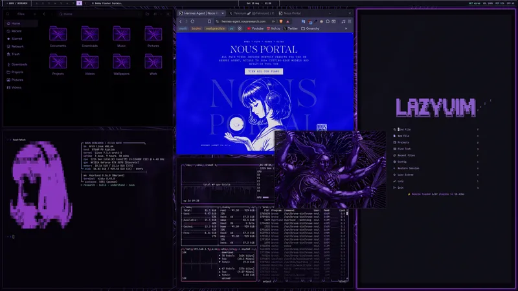Select Network in the Files sidebar
Image resolution: width=518 pixels, height=291 pixels.
coord(21,47)
